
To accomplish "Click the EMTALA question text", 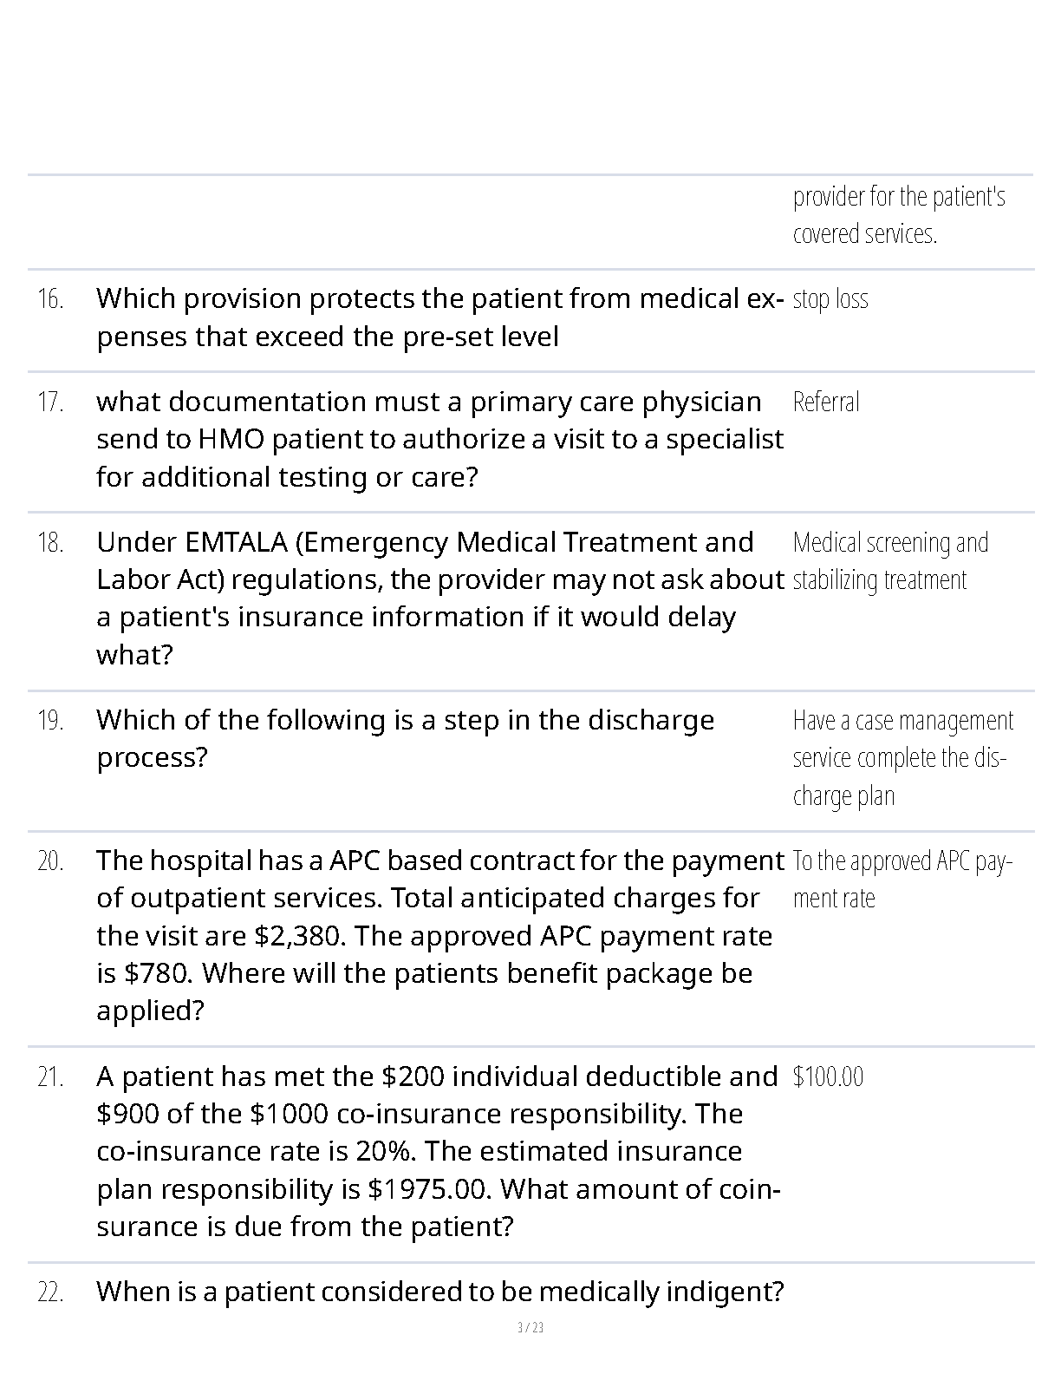I will pyautogui.click(x=439, y=598).
